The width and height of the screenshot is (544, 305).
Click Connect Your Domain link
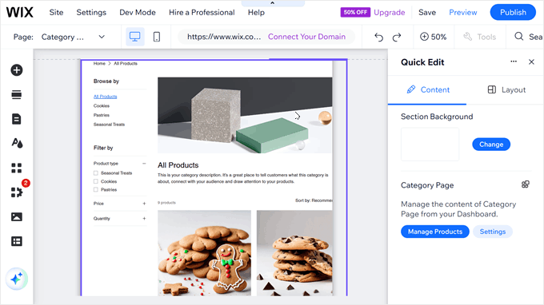click(306, 37)
